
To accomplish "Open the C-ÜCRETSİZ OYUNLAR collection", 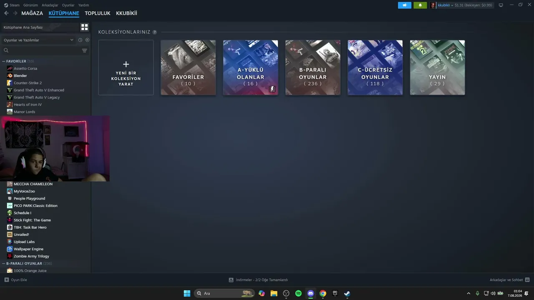I will pos(375,67).
